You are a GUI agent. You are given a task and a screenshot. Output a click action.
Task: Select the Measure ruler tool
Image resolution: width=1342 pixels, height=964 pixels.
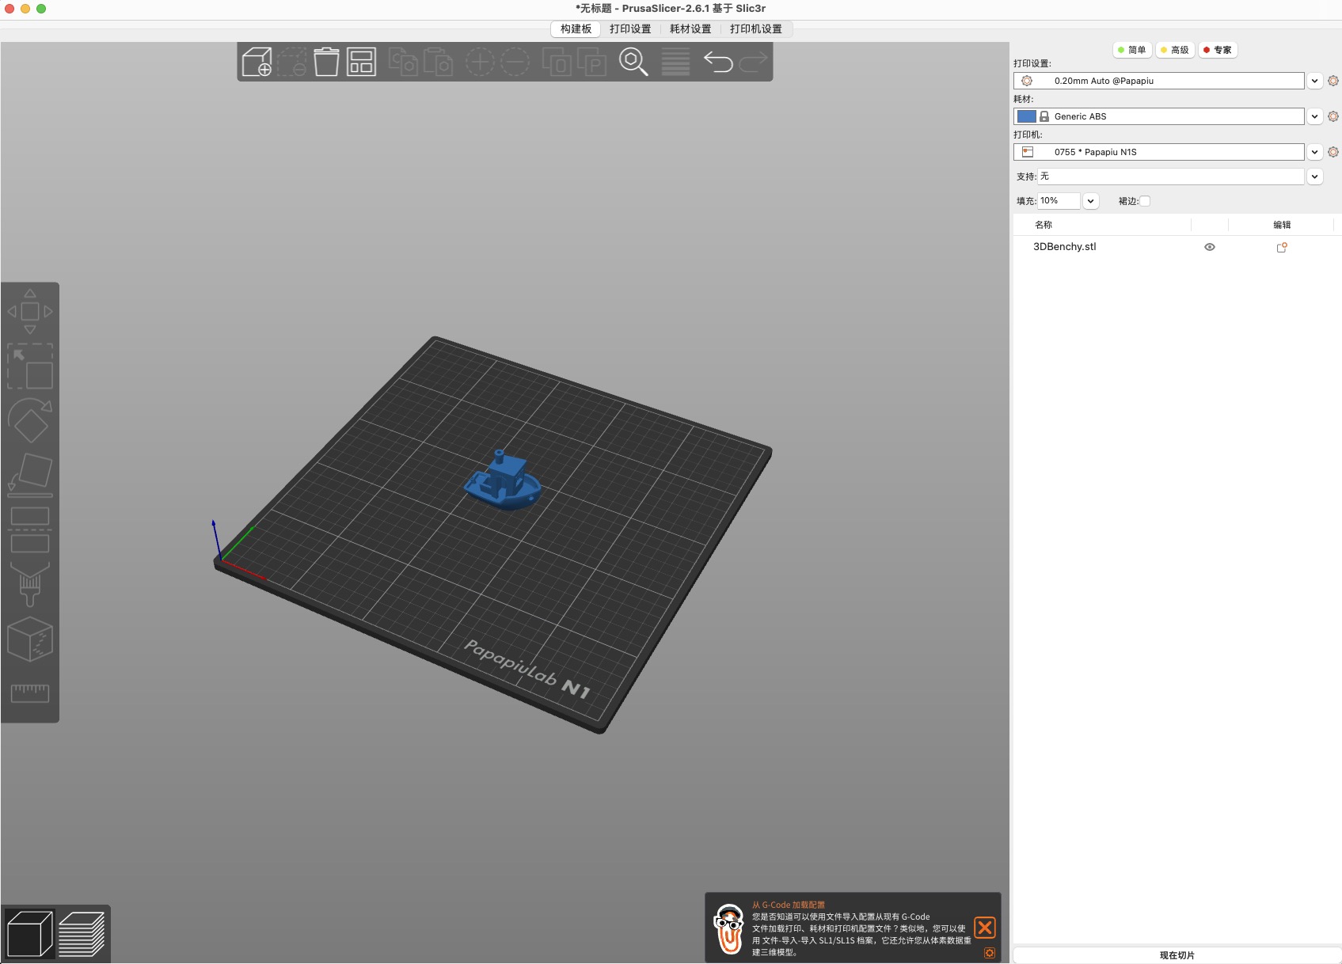point(30,693)
